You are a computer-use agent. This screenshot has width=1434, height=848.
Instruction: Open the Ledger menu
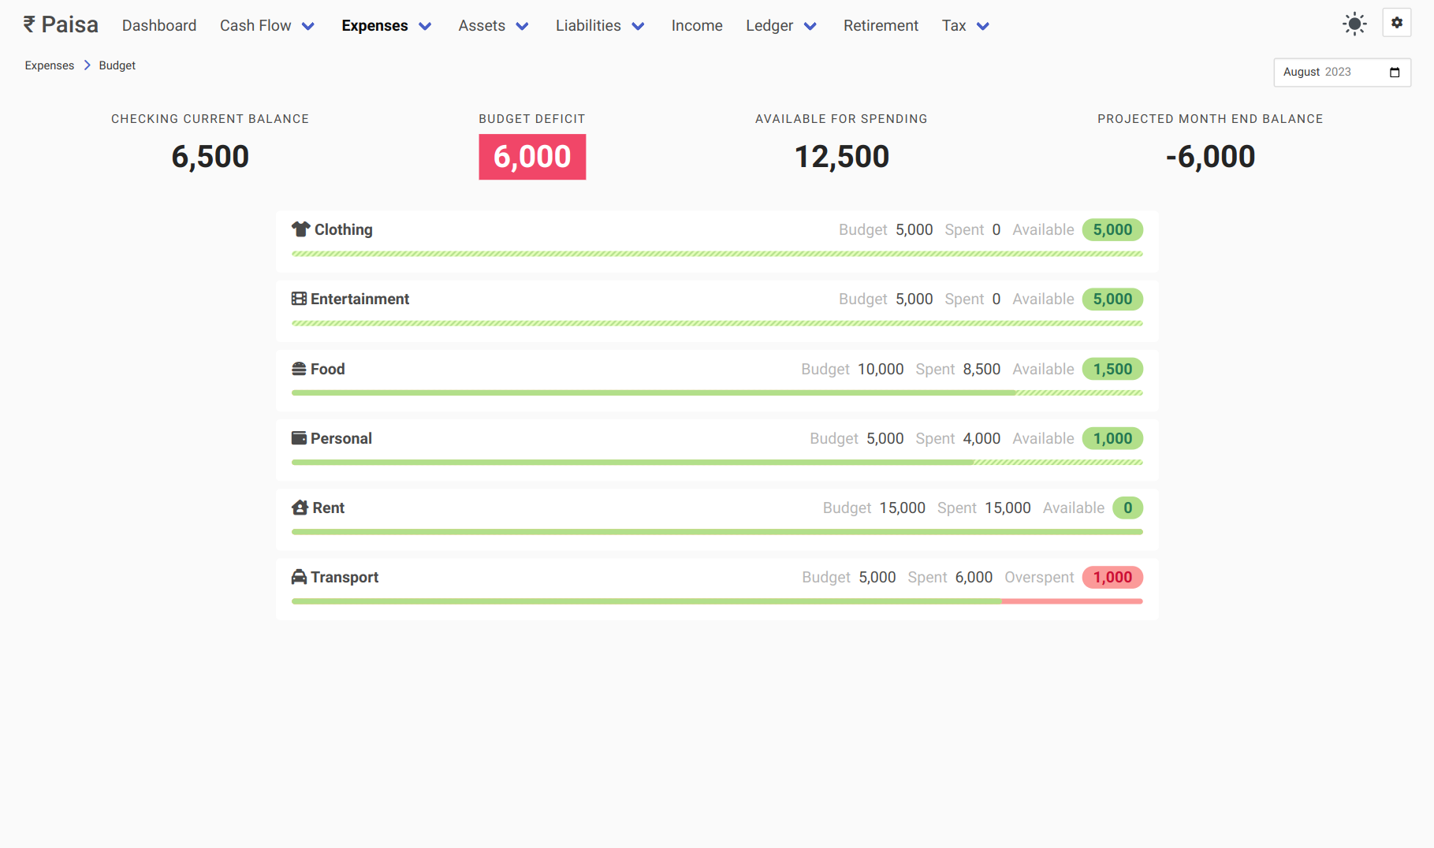pos(769,25)
